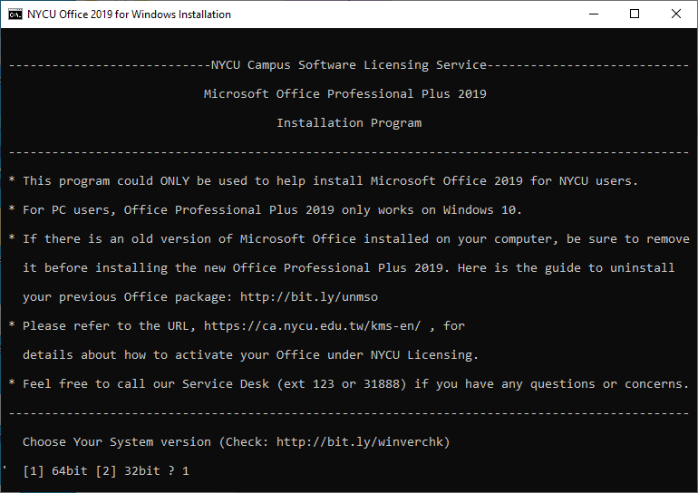
Task: Maximize the installation console window
Action: pyautogui.click(x=635, y=14)
